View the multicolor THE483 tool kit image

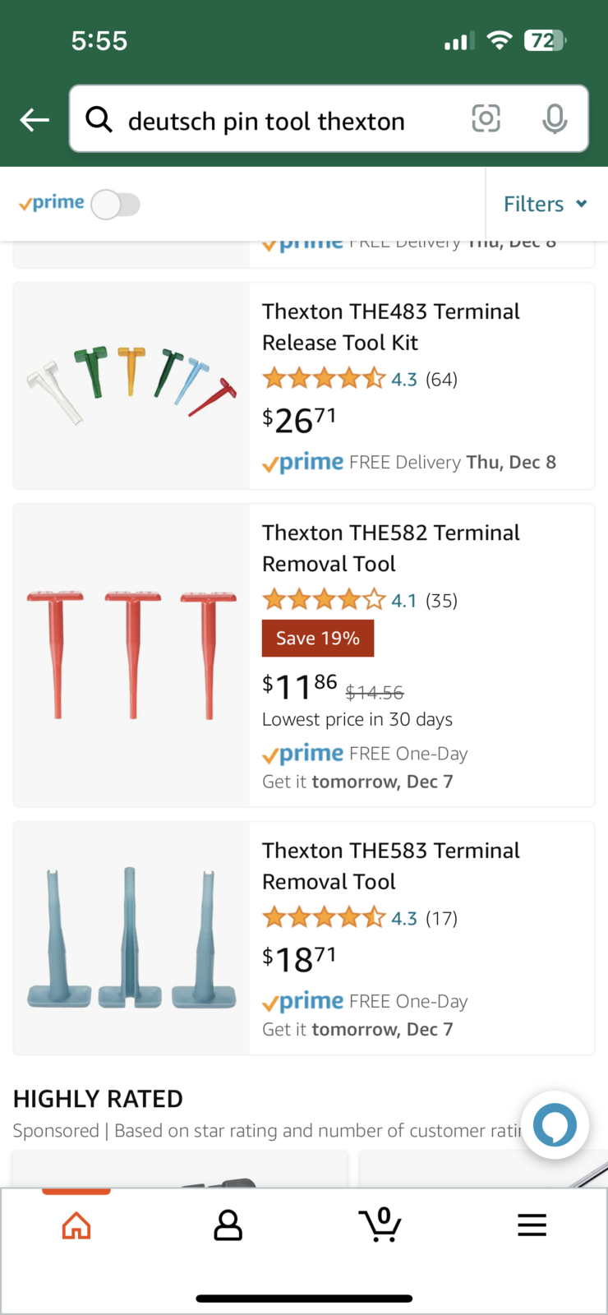click(131, 385)
